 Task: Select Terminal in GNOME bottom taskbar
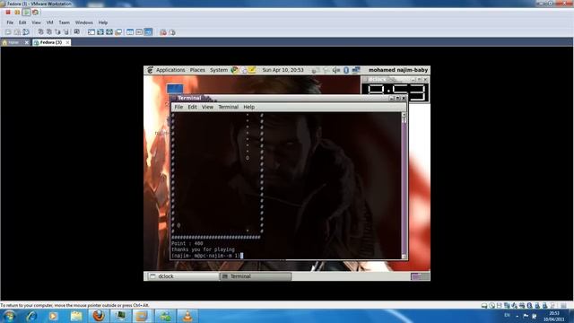[256, 276]
